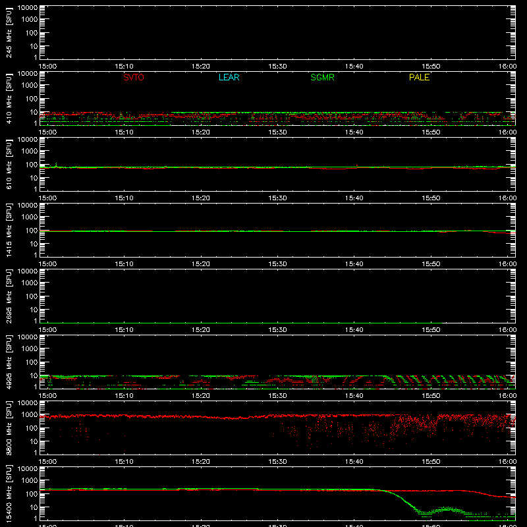This screenshot has height=527, width=527.
Task: Click the 10 tick of the 4995 MHz panel
Action: click(34, 375)
